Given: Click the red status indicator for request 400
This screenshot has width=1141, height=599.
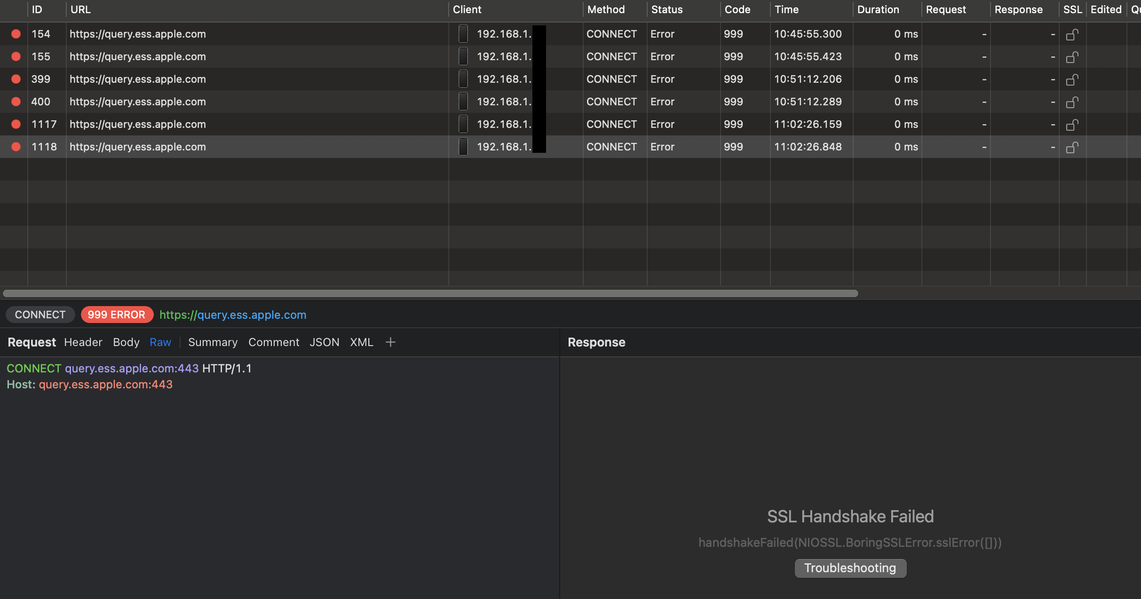Looking at the screenshot, I should pyautogui.click(x=16, y=102).
